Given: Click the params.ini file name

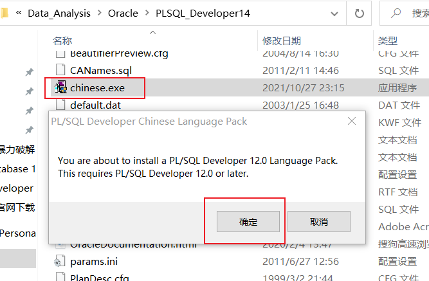Looking at the screenshot, I should (94, 262).
